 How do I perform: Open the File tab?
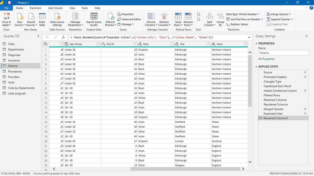point(7,8)
